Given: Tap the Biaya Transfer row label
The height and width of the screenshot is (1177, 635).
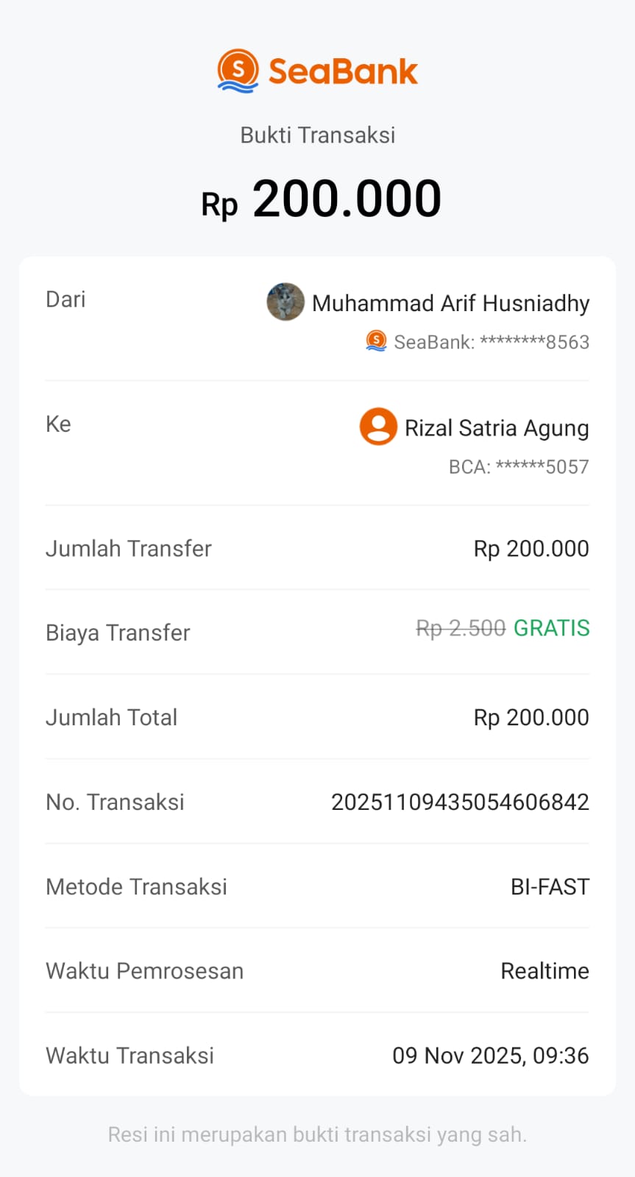Looking at the screenshot, I should [x=118, y=633].
